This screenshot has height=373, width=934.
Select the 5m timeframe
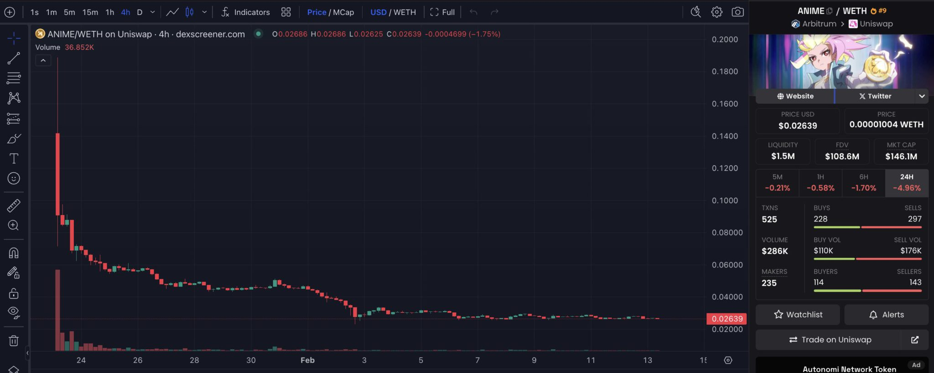click(x=69, y=12)
